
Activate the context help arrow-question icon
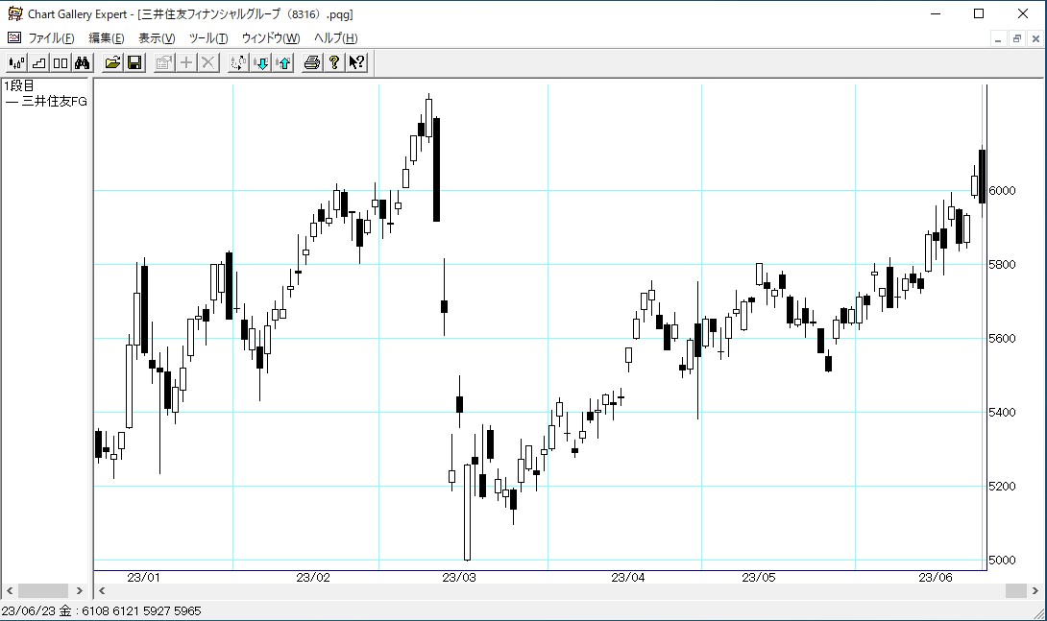point(356,63)
